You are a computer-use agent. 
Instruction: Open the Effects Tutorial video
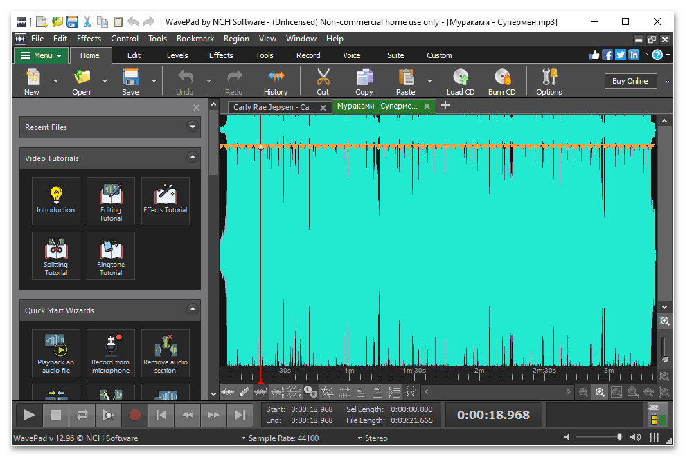[x=166, y=200]
